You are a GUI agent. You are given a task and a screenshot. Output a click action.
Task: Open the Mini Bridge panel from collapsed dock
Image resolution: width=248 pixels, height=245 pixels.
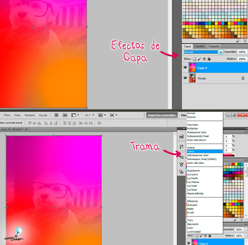point(181,136)
